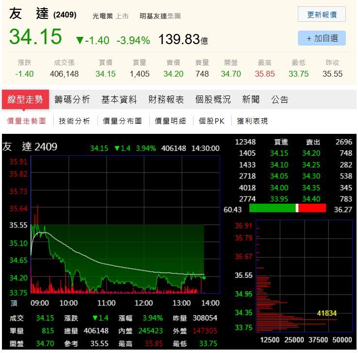Click the 34.20 賣價 value
This screenshot has height=353, width=358.
(x=173, y=74)
